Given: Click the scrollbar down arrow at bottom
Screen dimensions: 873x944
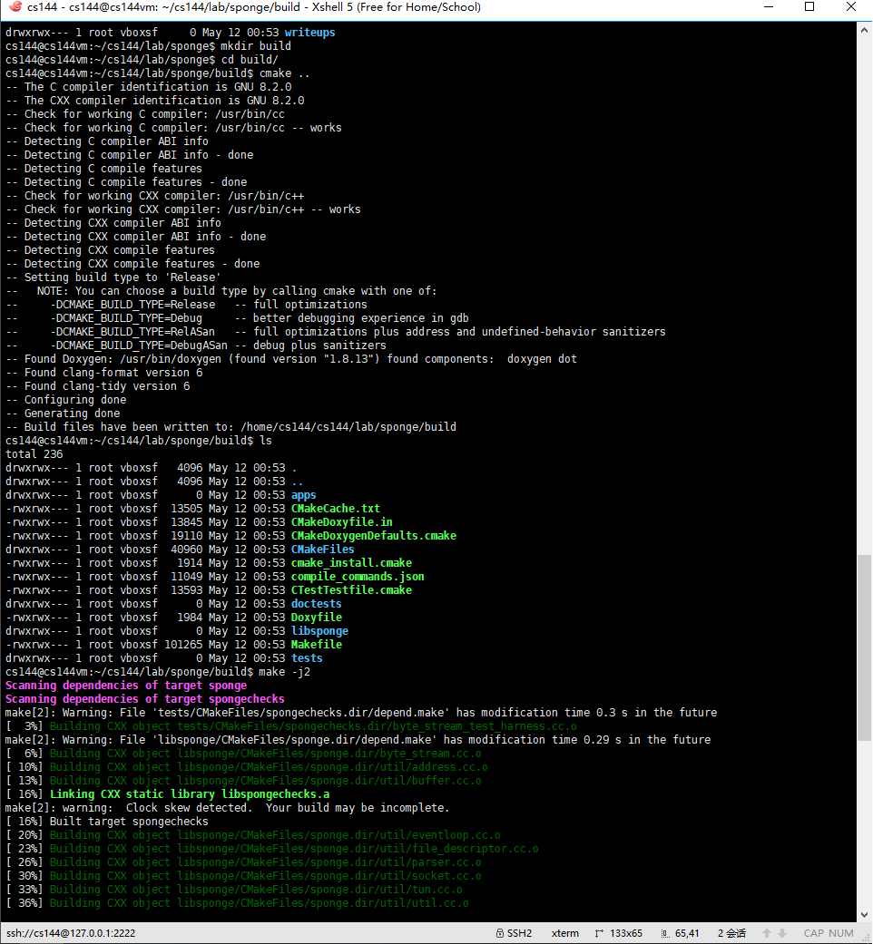Looking at the screenshot, I should (x=865, y=914).
